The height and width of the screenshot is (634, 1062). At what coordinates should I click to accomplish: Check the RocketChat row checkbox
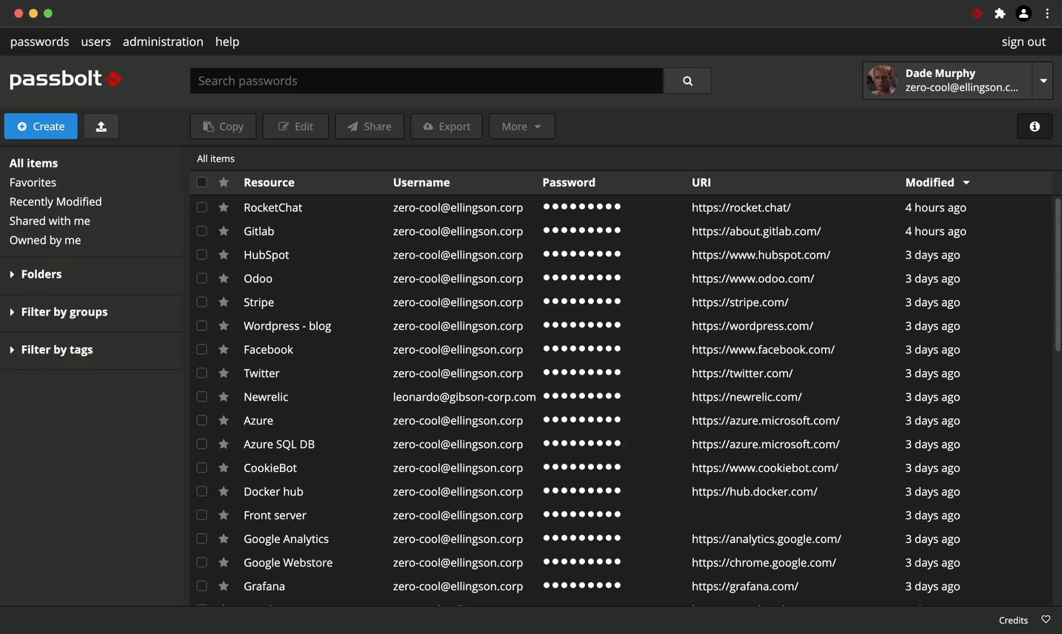pos(201,207)
